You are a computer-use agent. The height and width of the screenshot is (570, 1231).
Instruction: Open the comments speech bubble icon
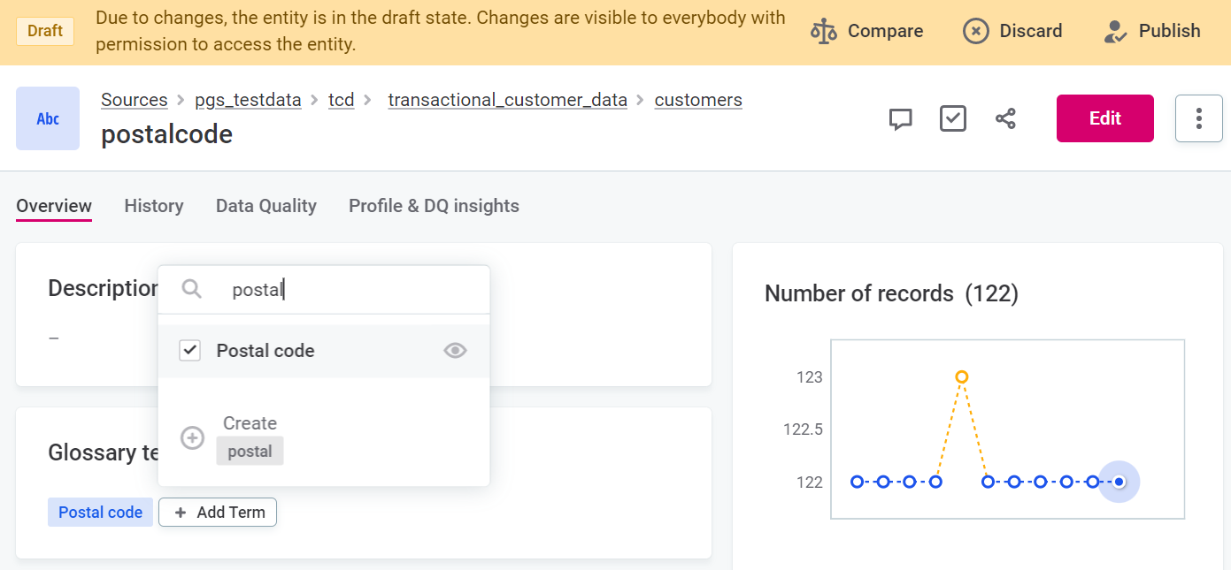pos(900,118)
